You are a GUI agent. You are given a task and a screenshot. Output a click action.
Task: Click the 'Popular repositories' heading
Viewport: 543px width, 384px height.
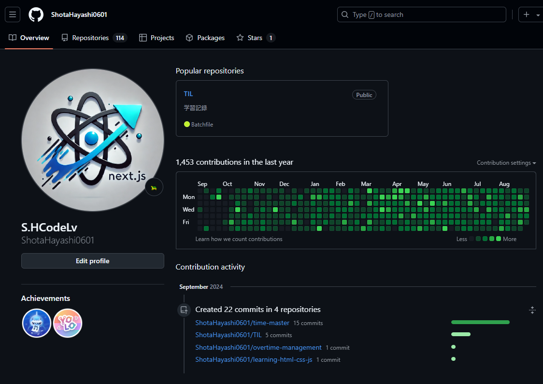click(210, 71)
